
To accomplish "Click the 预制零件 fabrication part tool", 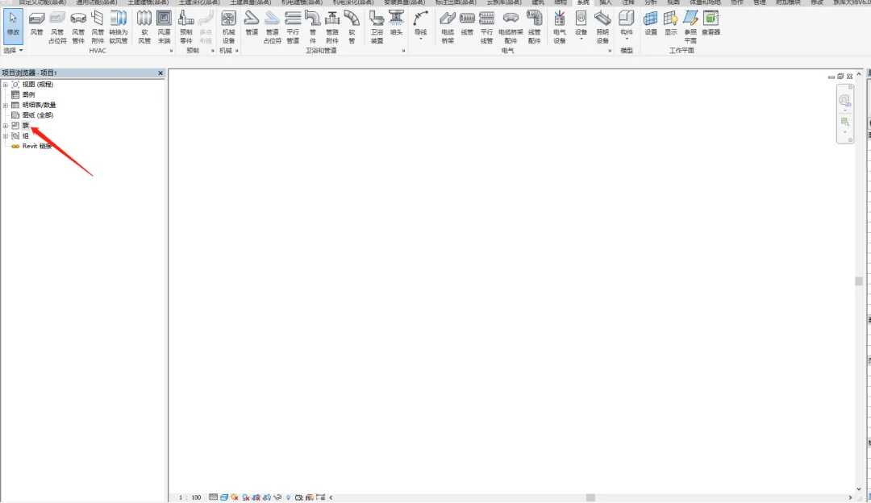I will [186, 27].
